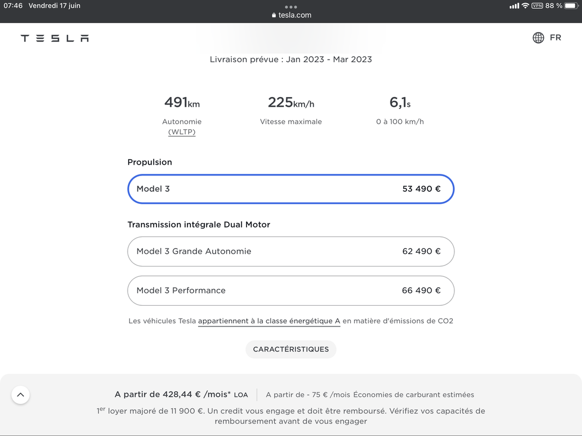Tap the Wi-Fi status icon
582x436 pixels.
pyautogui.click(x=525, y=5)
